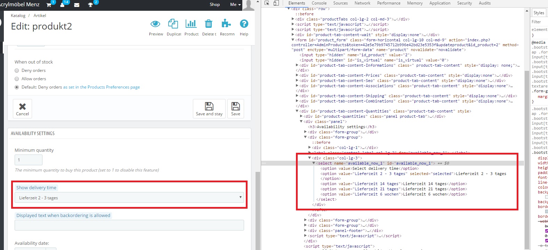Open the Me account dropdown
The height and width of the screenshot is (250, 548).
[x=235, y=5]
